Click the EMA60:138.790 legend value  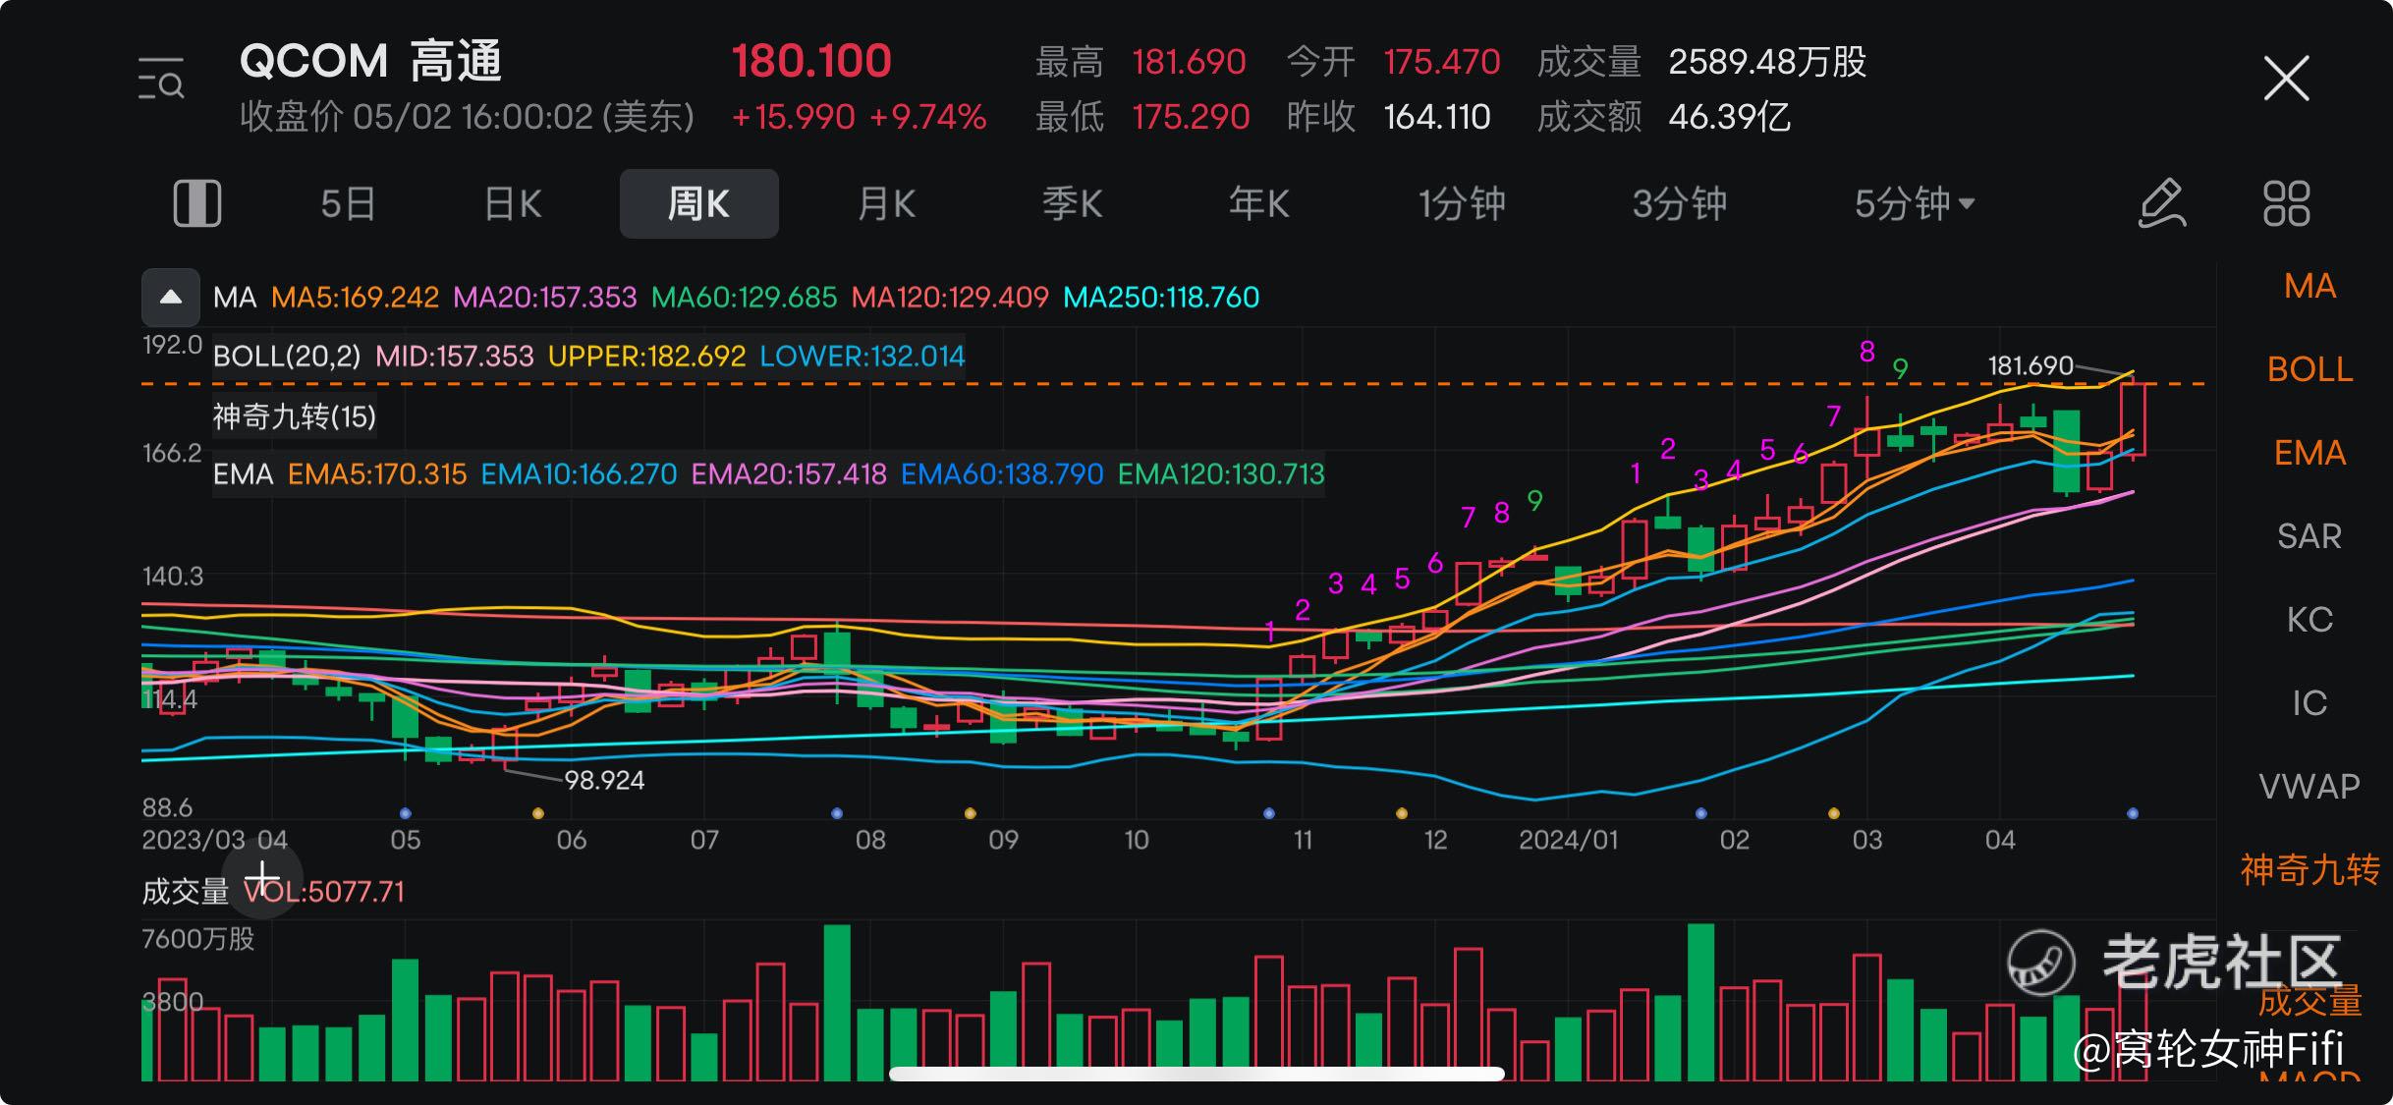[x=1002, y=474]
